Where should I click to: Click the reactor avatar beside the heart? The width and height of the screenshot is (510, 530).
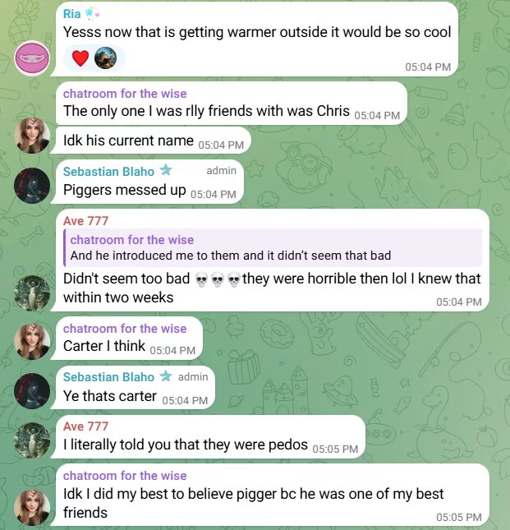pos(105,58)
